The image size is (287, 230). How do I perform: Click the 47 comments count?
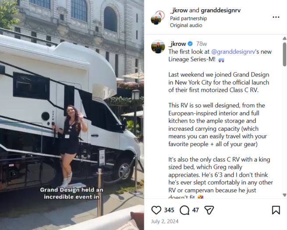[x=195, y=210]
